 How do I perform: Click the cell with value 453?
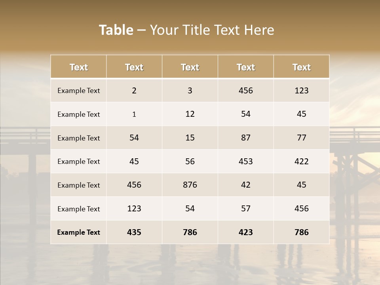(246, 161)
